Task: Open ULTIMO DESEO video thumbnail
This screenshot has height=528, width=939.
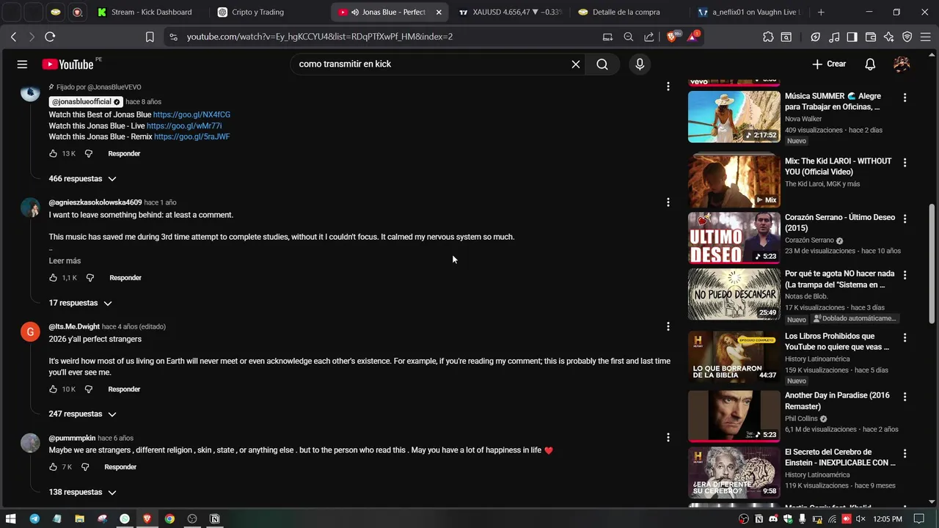Action: (734, 238)
